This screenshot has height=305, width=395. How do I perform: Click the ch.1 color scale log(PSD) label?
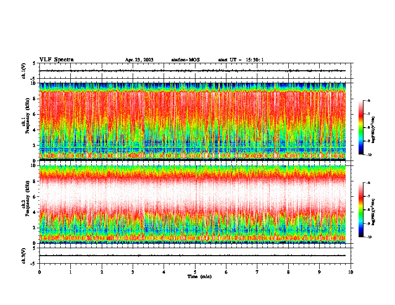pyautogui.click(x=374, y=130)
